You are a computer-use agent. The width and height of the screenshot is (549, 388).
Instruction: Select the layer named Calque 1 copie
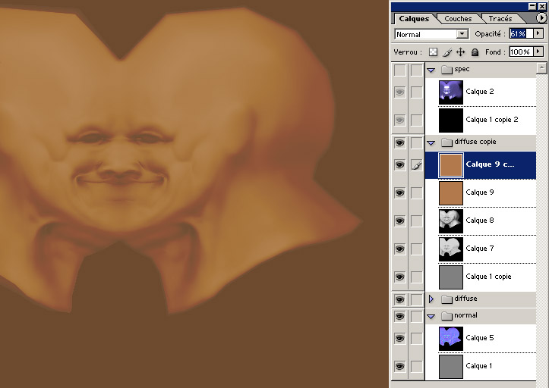pos(488,277)
